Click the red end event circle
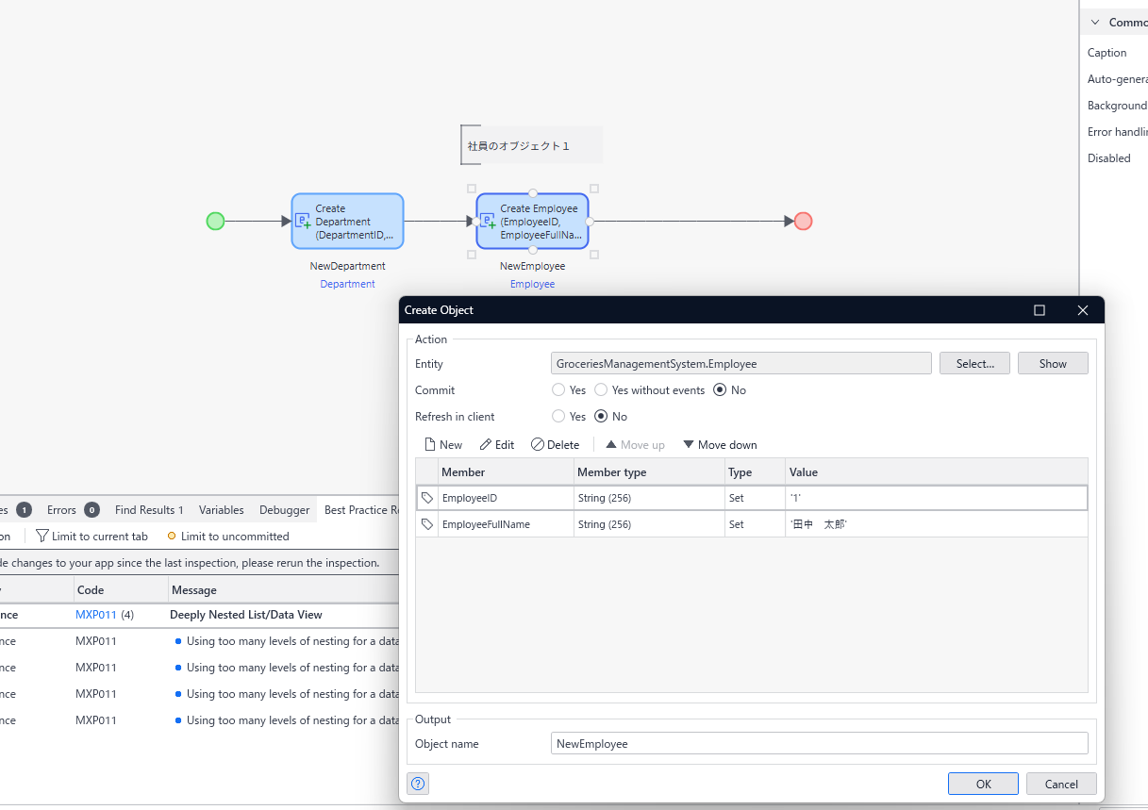The image size is (1148, 810). coord(803,221)
